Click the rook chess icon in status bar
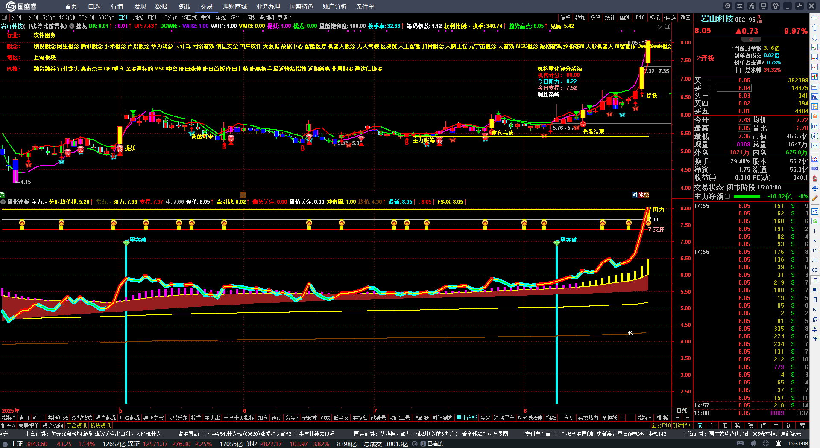This screenshot has width=820, height=448. [779, 444]
